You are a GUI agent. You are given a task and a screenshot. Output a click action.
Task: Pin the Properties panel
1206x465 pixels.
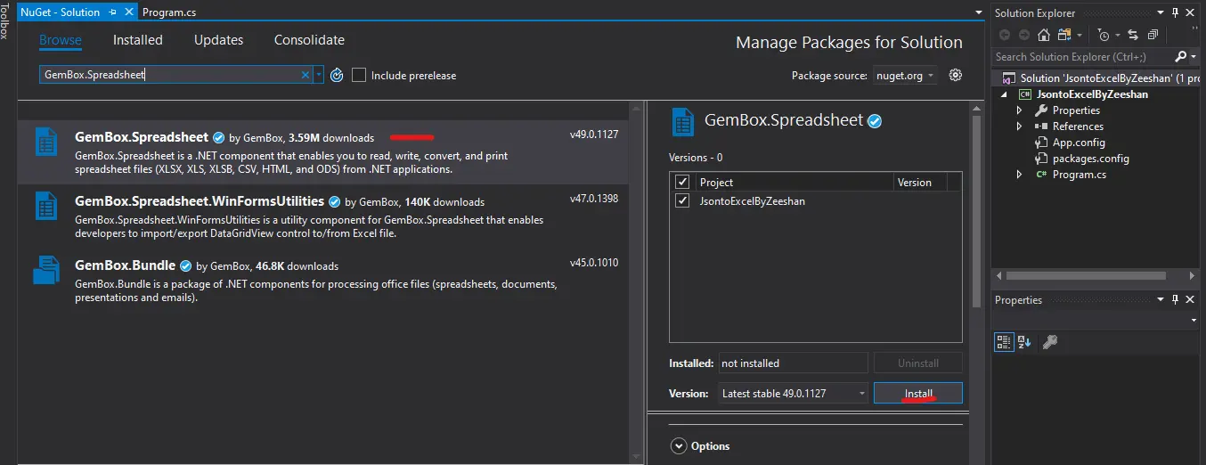point(1176,300)
